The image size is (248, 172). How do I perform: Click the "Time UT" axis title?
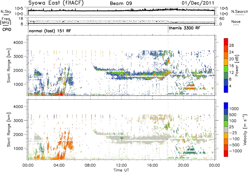(x=121, y=170)
